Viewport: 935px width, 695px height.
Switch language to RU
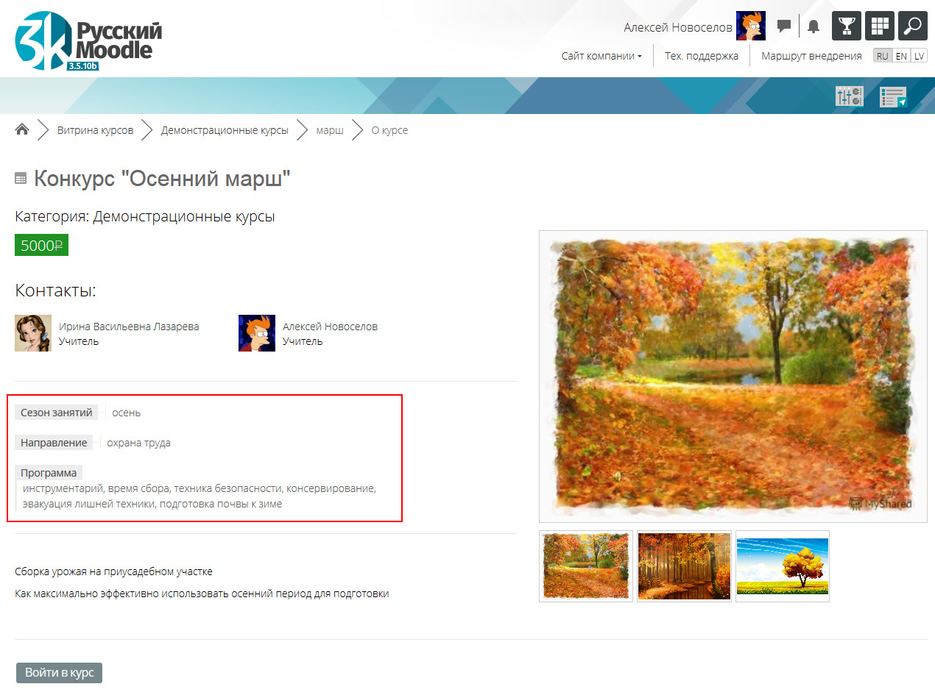pyautogui.click(x=882, y=56)
